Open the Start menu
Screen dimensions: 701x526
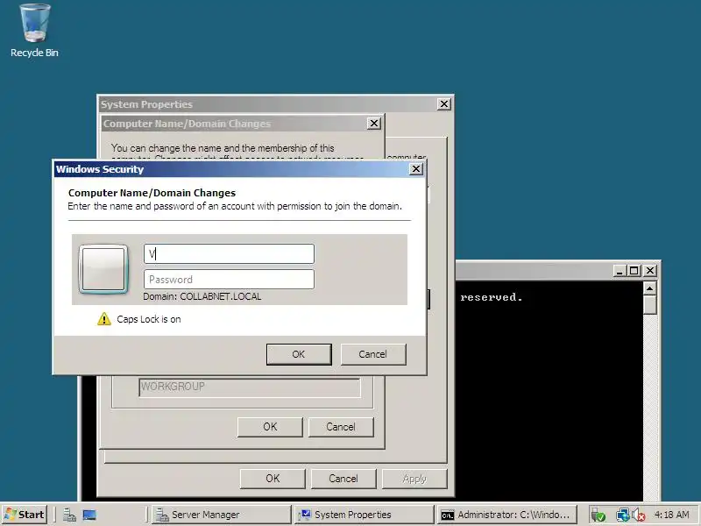click(25, 515)
